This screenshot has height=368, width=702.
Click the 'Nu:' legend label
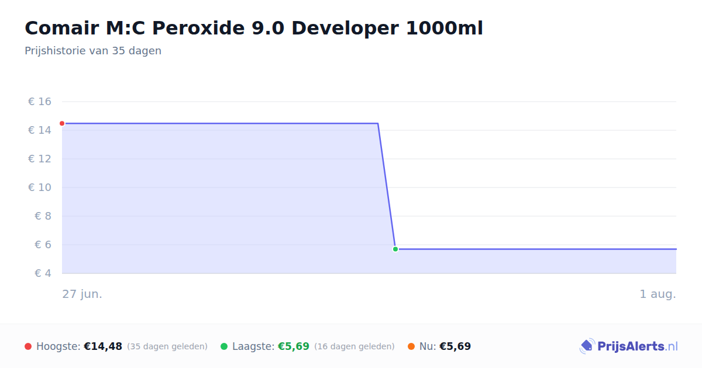(428, 346)
